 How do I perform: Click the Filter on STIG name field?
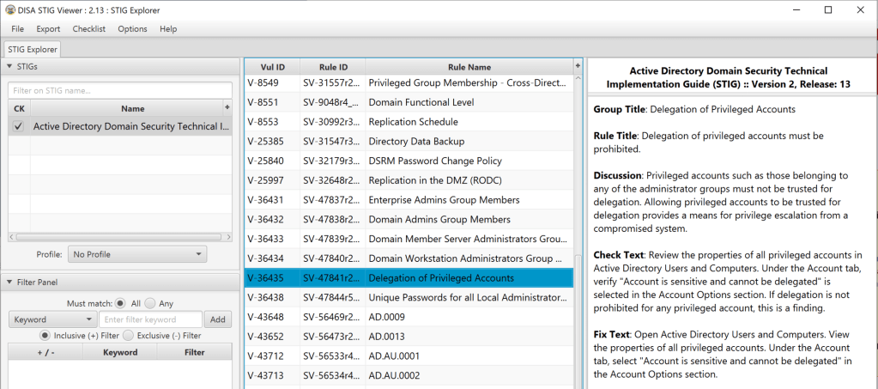[120, 90]
